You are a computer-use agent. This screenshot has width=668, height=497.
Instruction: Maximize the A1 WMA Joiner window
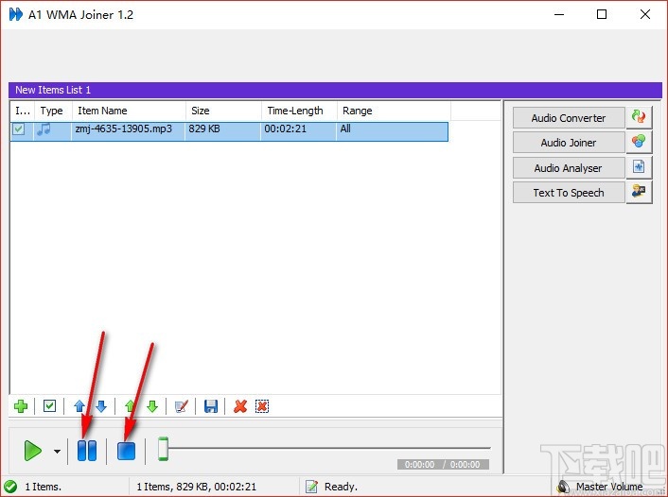click(x=602, y=14)
